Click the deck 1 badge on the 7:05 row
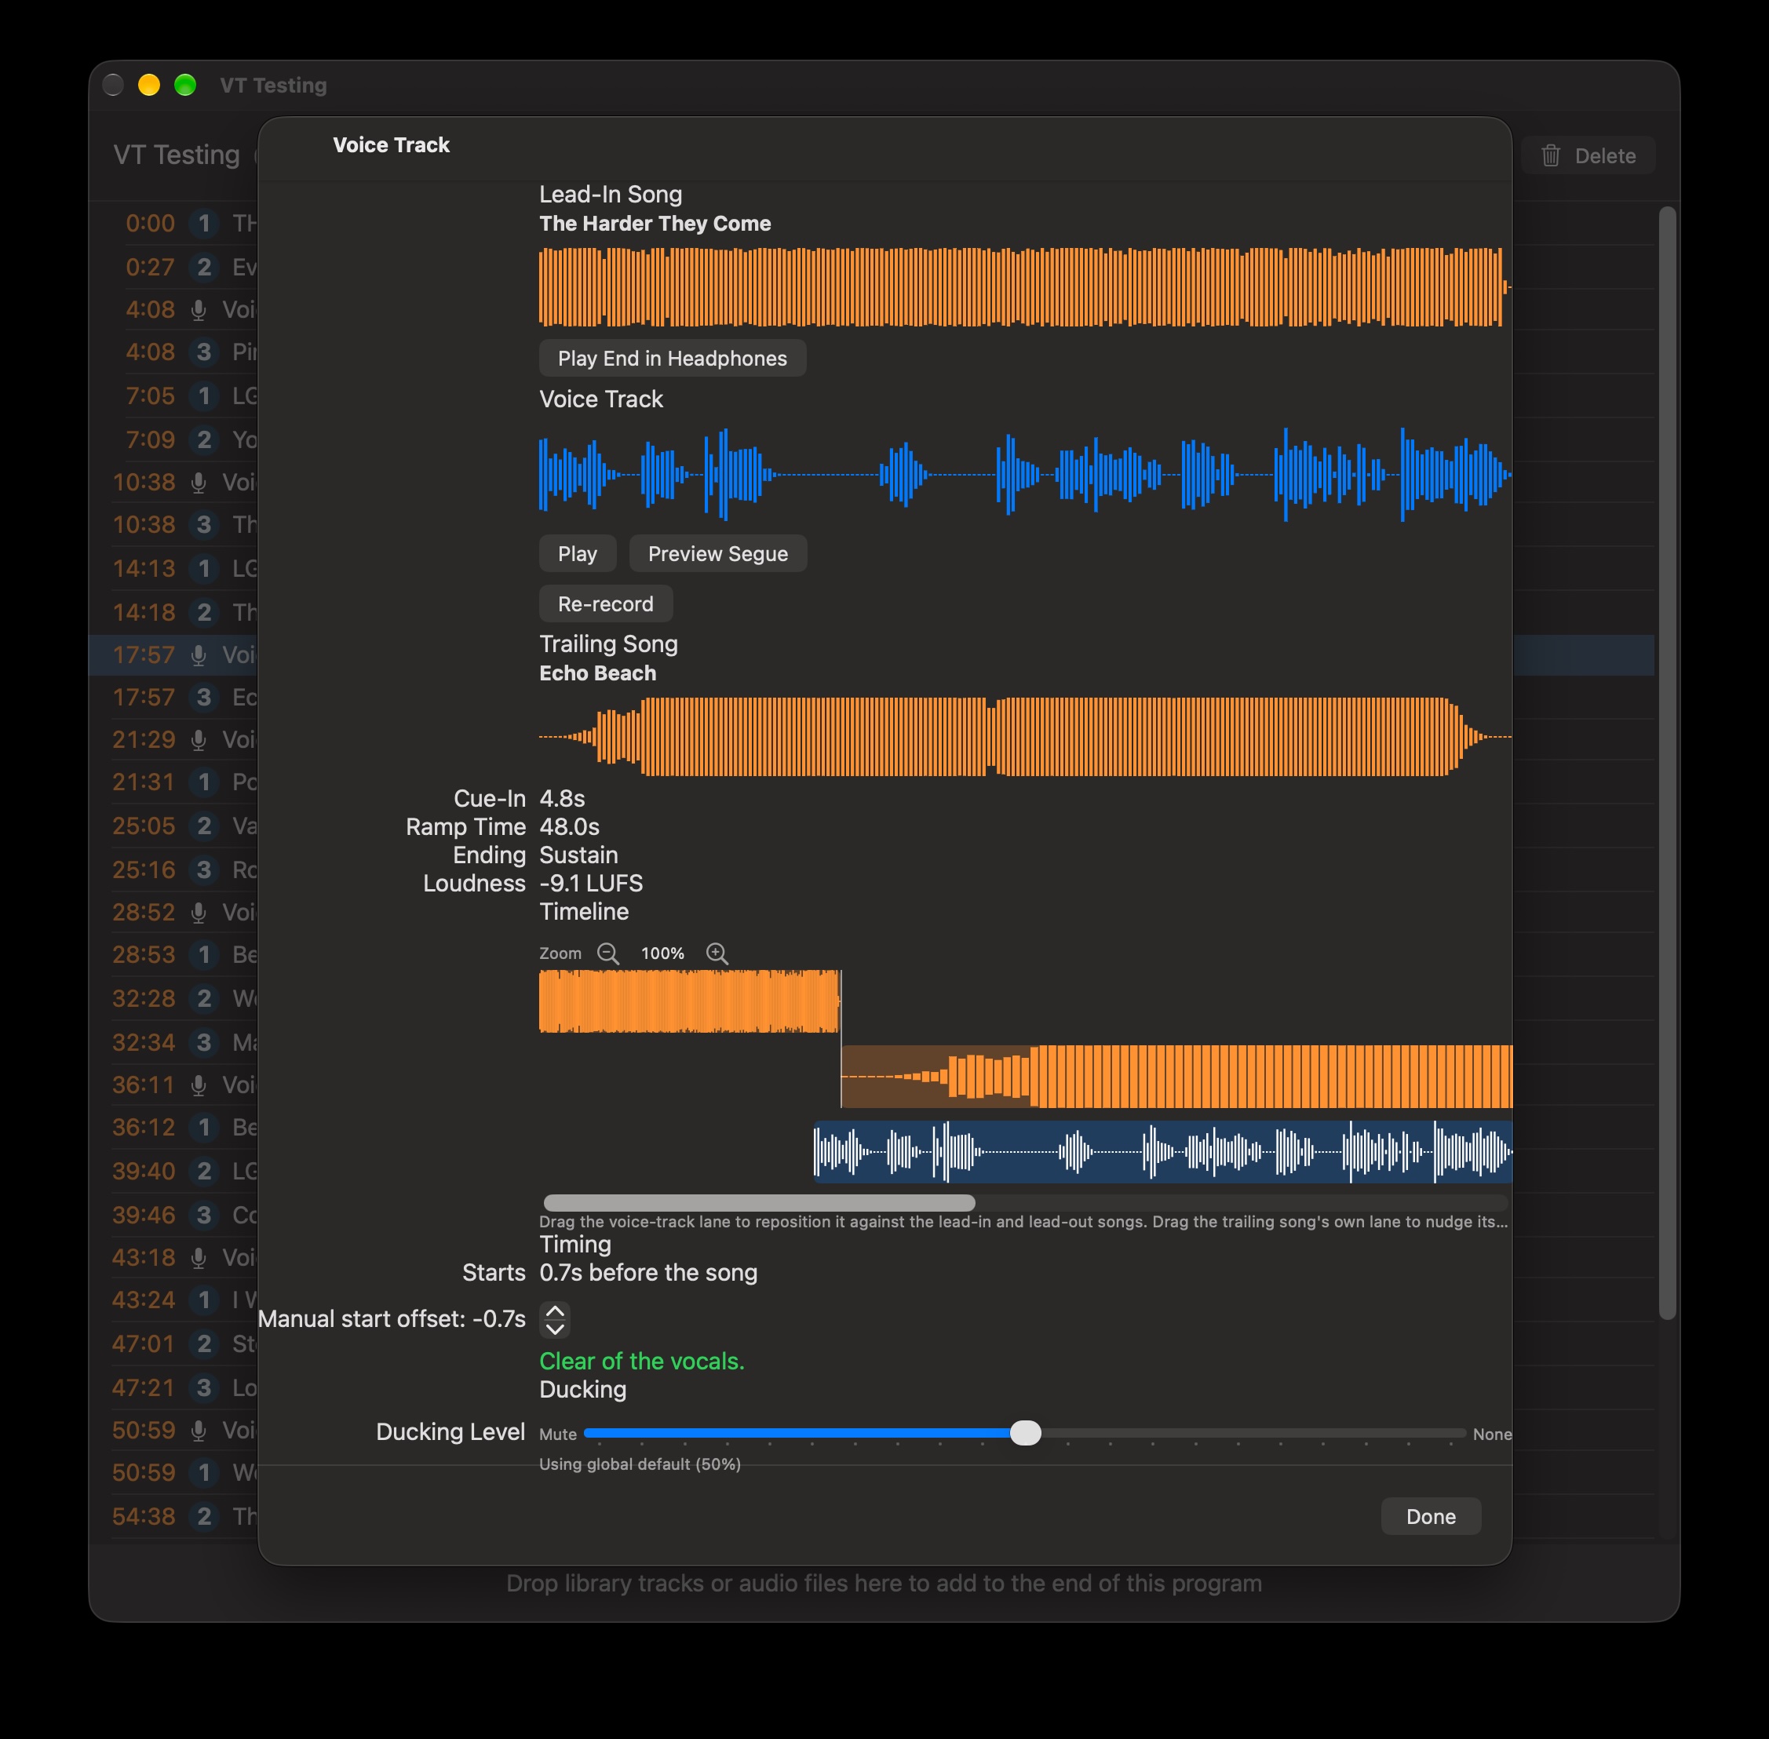 pos(203,396)
